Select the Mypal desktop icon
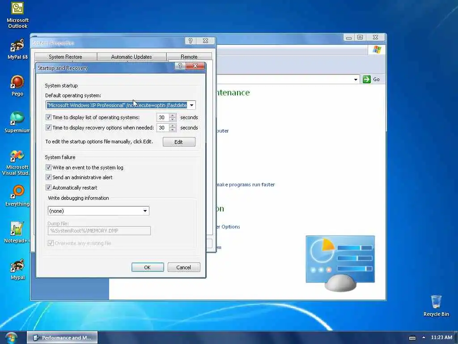 [17, 269]
